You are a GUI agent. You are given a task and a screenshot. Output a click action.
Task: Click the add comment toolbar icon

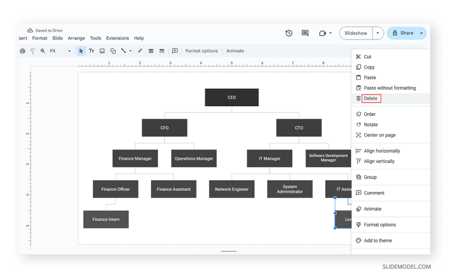175,51
